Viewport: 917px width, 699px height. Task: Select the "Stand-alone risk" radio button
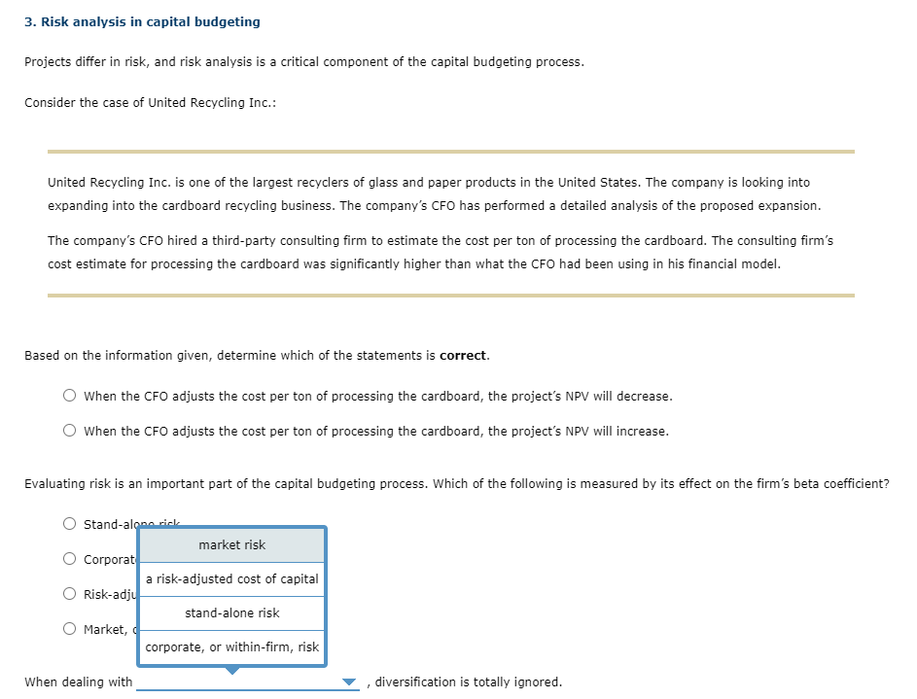tap(69, 523)
